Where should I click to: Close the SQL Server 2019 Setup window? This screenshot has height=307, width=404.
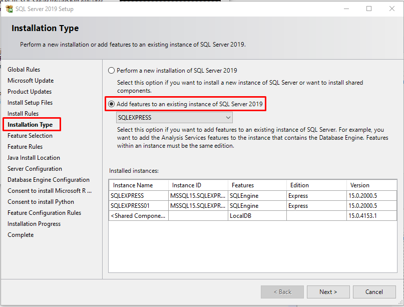pyautogui.click(x=392, y=9)
